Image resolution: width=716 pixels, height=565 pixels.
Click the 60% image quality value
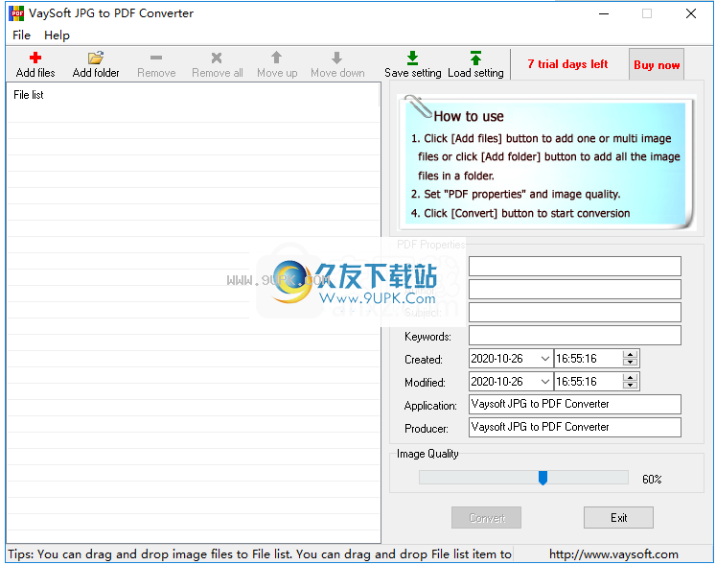pyautogui.click(x=652, y=479)
